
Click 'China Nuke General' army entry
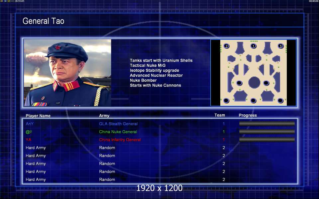(118, 132)
